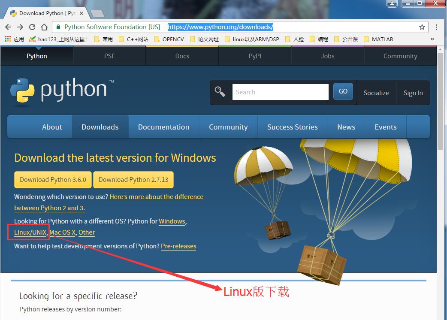
Task: Open the home page via house icon
Action: tap(44, 27)
